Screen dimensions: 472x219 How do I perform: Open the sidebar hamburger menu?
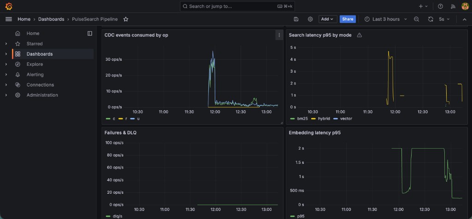(9, 19)
